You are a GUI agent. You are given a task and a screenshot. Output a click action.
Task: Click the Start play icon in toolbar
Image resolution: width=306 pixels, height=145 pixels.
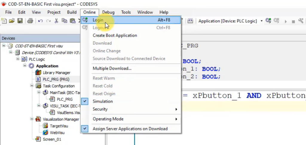(286, 21)
